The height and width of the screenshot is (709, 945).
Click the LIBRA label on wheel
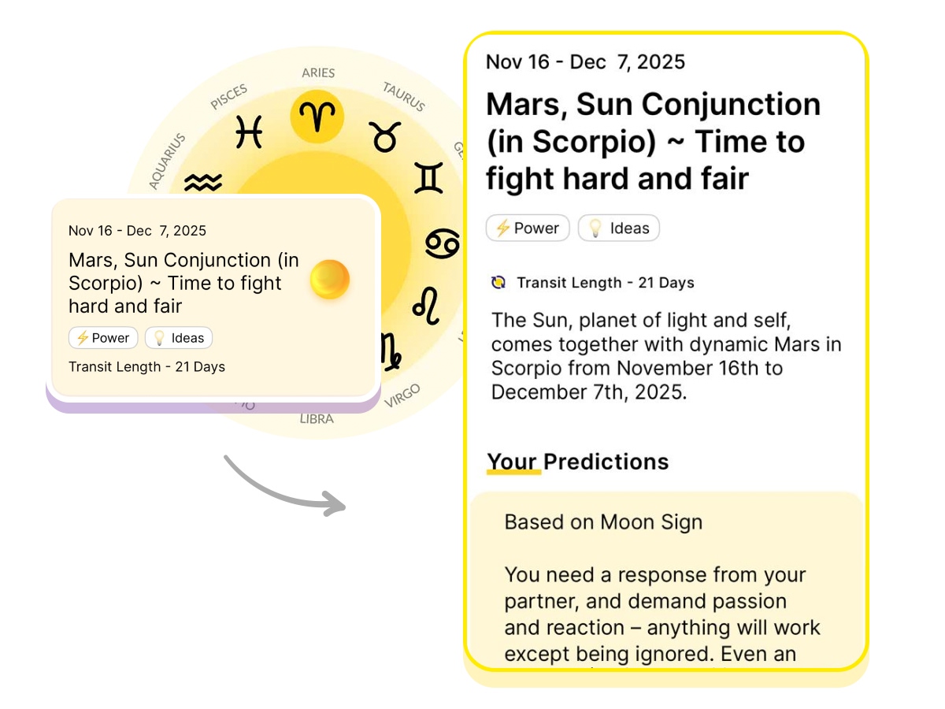point(317,419)
